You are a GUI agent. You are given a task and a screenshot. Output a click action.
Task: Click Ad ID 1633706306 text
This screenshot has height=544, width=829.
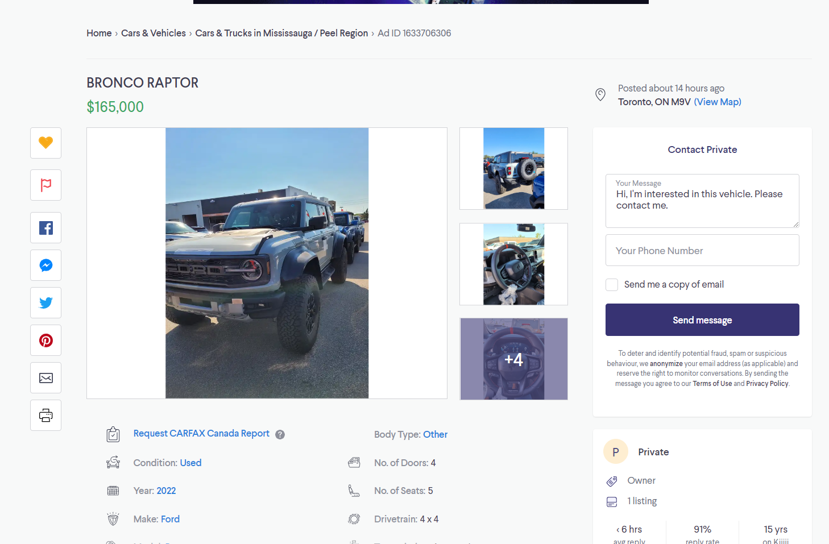click(x=414, y=33)
